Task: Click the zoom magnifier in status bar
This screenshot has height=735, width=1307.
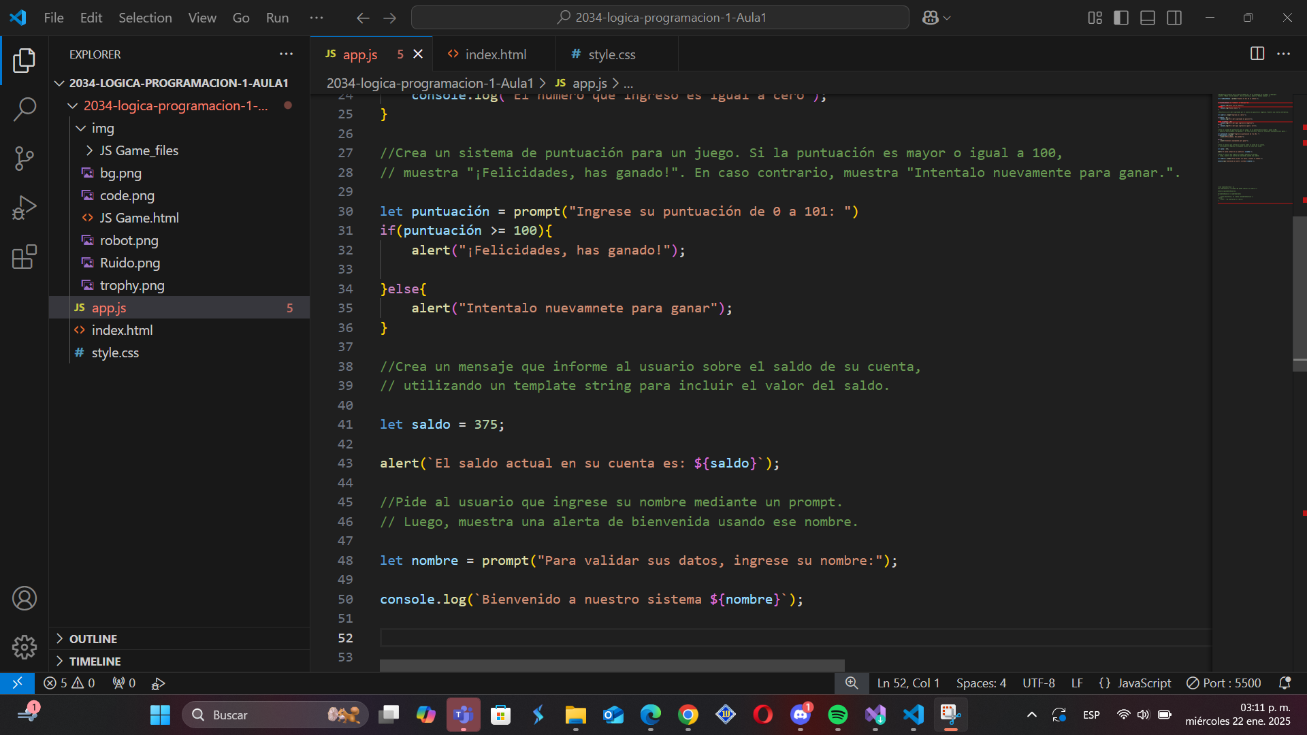Action: 852,683
